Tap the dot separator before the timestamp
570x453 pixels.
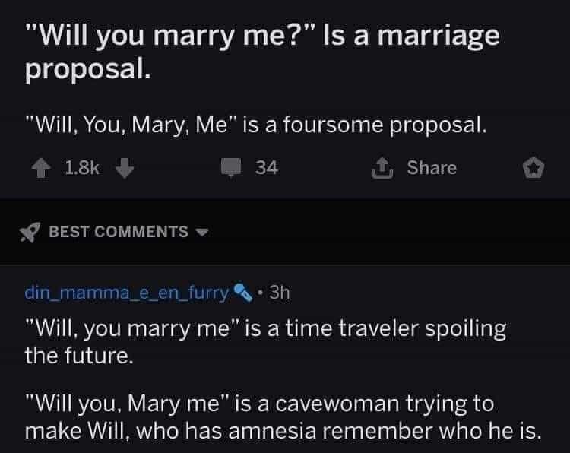(260, 292)
